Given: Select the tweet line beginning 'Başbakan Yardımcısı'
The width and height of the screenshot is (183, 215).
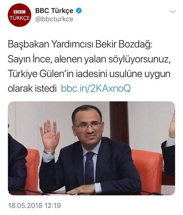Looking at the screenshot, I should (x=80, y=45).
